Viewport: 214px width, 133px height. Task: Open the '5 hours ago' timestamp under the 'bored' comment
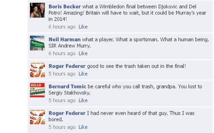(x=62, y=127)
